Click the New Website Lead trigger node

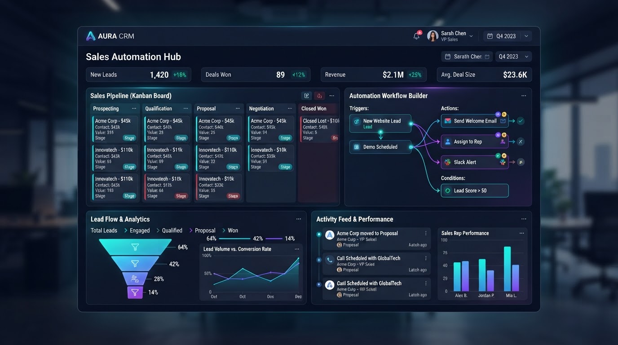(x=380, y=124)
